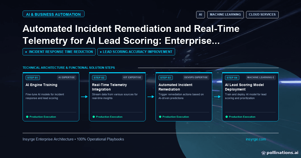Click the Lead Scoring Accuracy Improvement pill
The image size is (301, 158).
tap(136, 52)
